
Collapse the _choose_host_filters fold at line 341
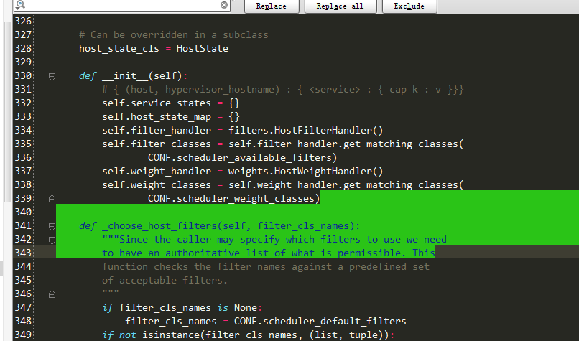(52, 226)
